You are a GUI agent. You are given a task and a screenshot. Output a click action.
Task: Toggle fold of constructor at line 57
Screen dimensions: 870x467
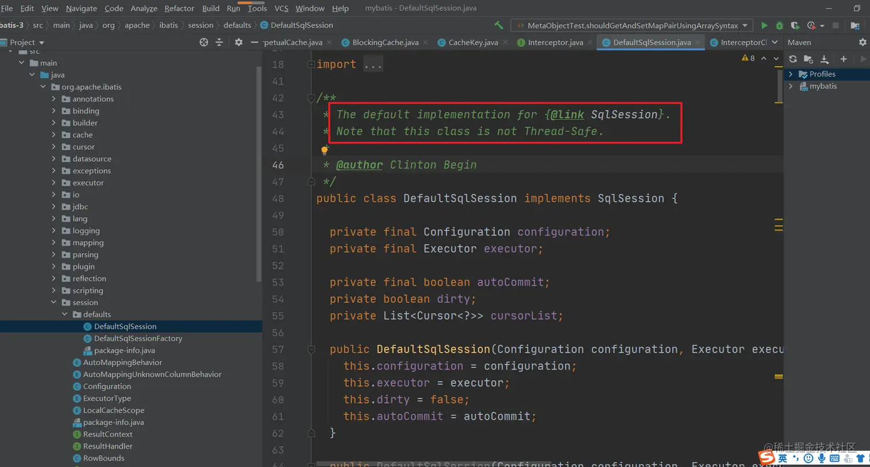tap(311, 349)
